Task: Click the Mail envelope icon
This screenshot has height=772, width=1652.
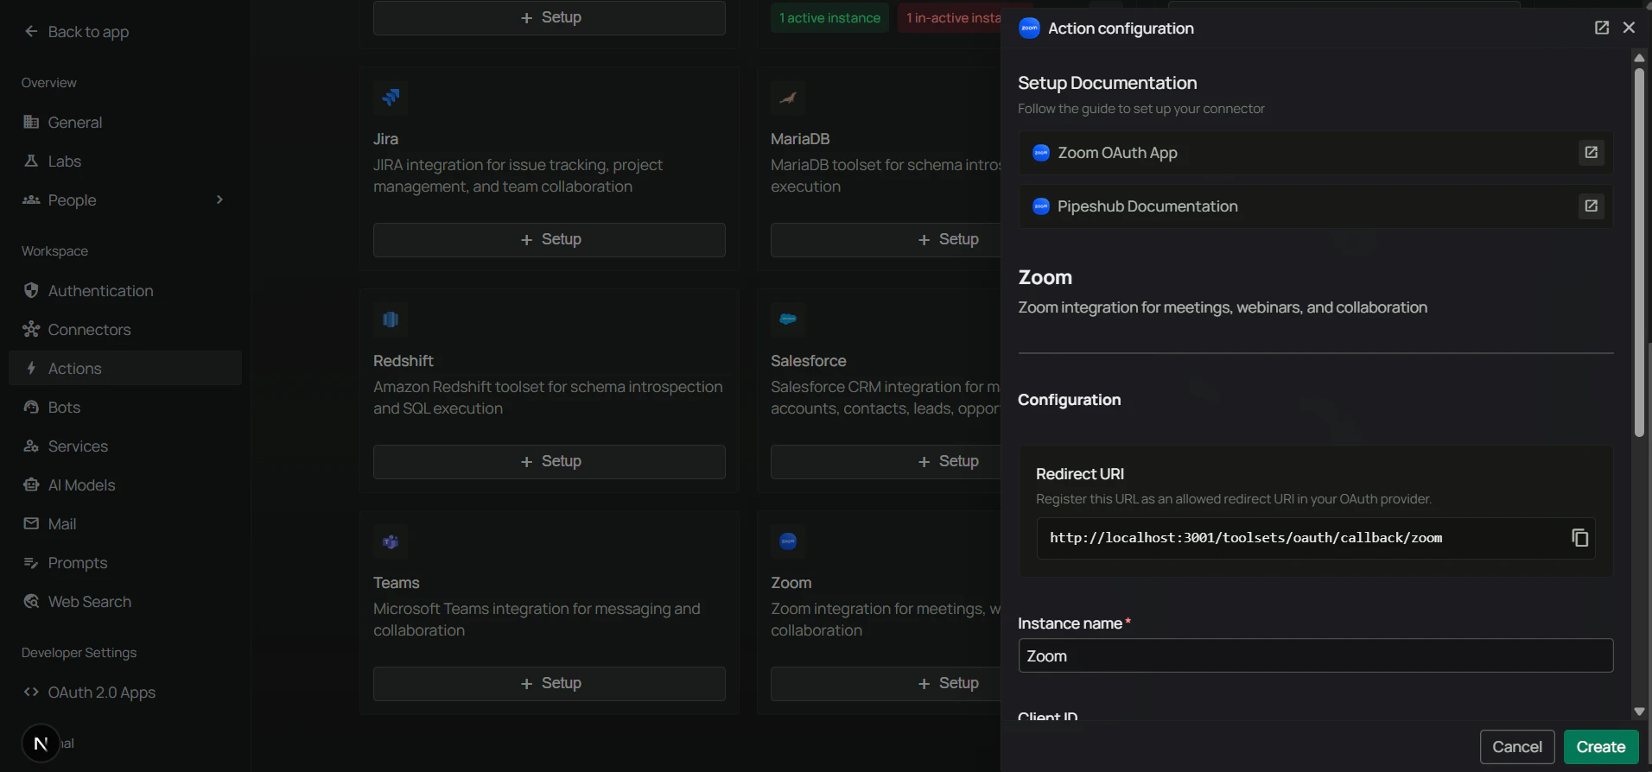Action: pos(31,524)
